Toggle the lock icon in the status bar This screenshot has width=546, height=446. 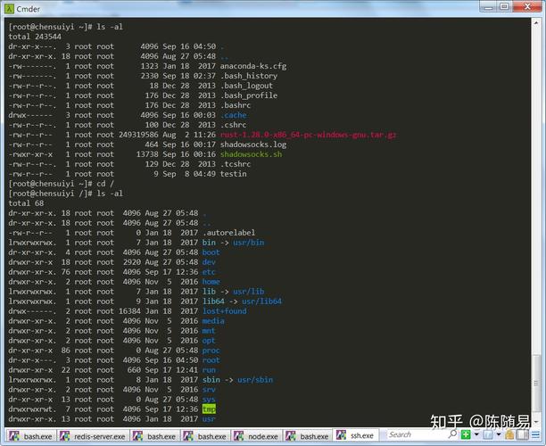point(509,434)
